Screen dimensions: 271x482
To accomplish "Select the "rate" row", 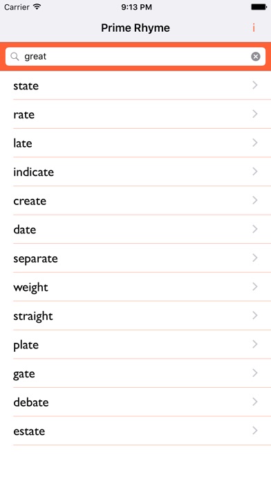I will pos(135,114).
